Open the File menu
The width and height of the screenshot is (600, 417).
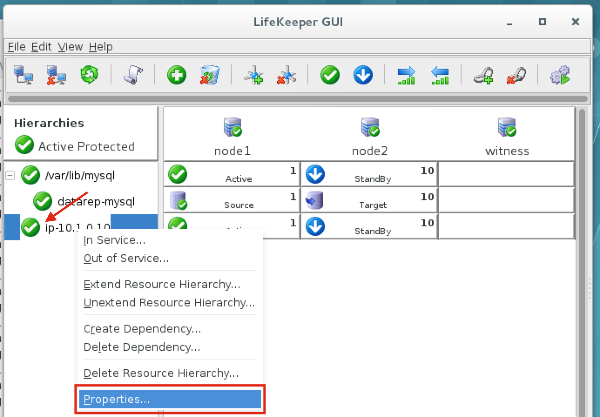coord(17,47)
